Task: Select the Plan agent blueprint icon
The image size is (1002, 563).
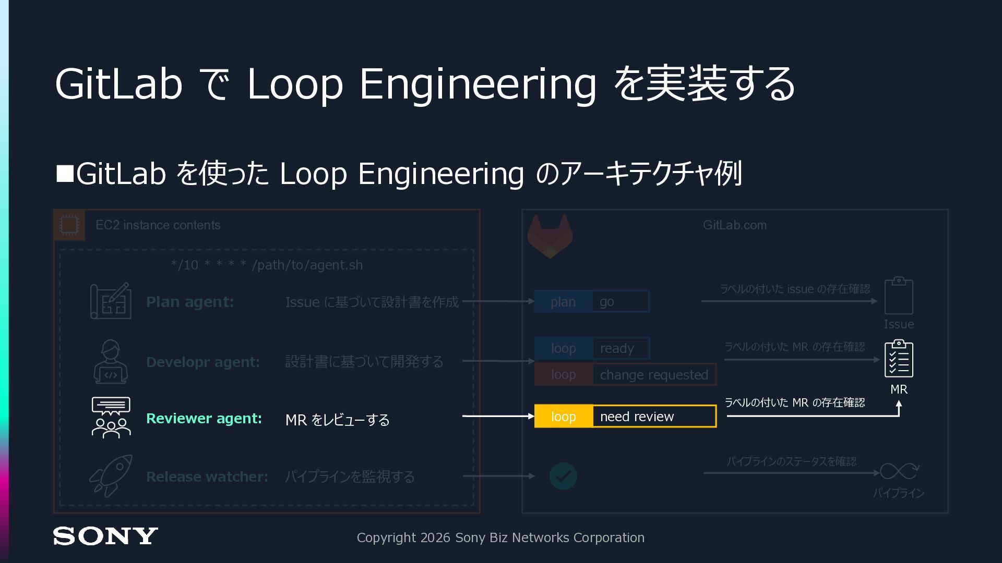Action: (x=110, y=301)
